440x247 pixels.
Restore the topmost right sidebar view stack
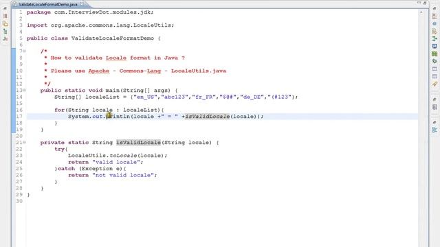(x=434, y=9)
